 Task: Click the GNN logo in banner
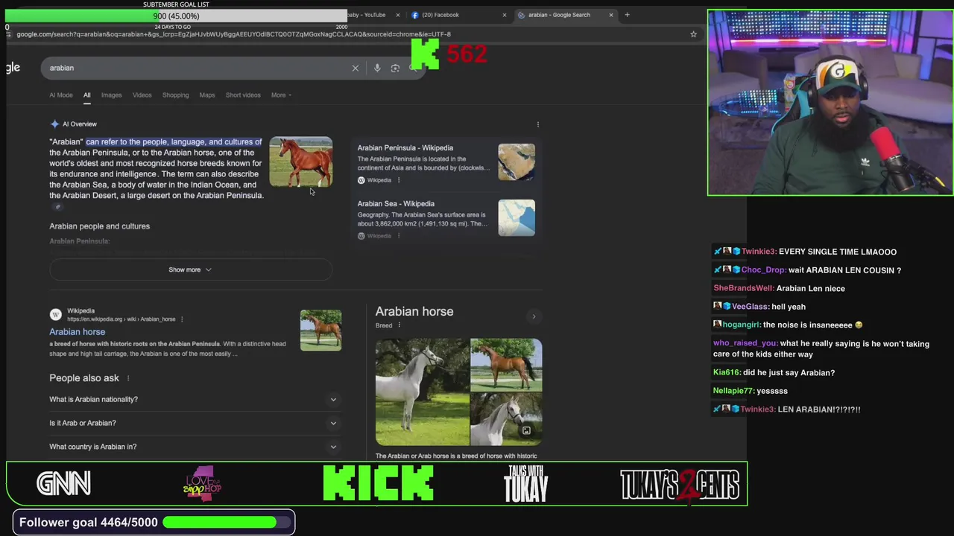pos(63,484)
